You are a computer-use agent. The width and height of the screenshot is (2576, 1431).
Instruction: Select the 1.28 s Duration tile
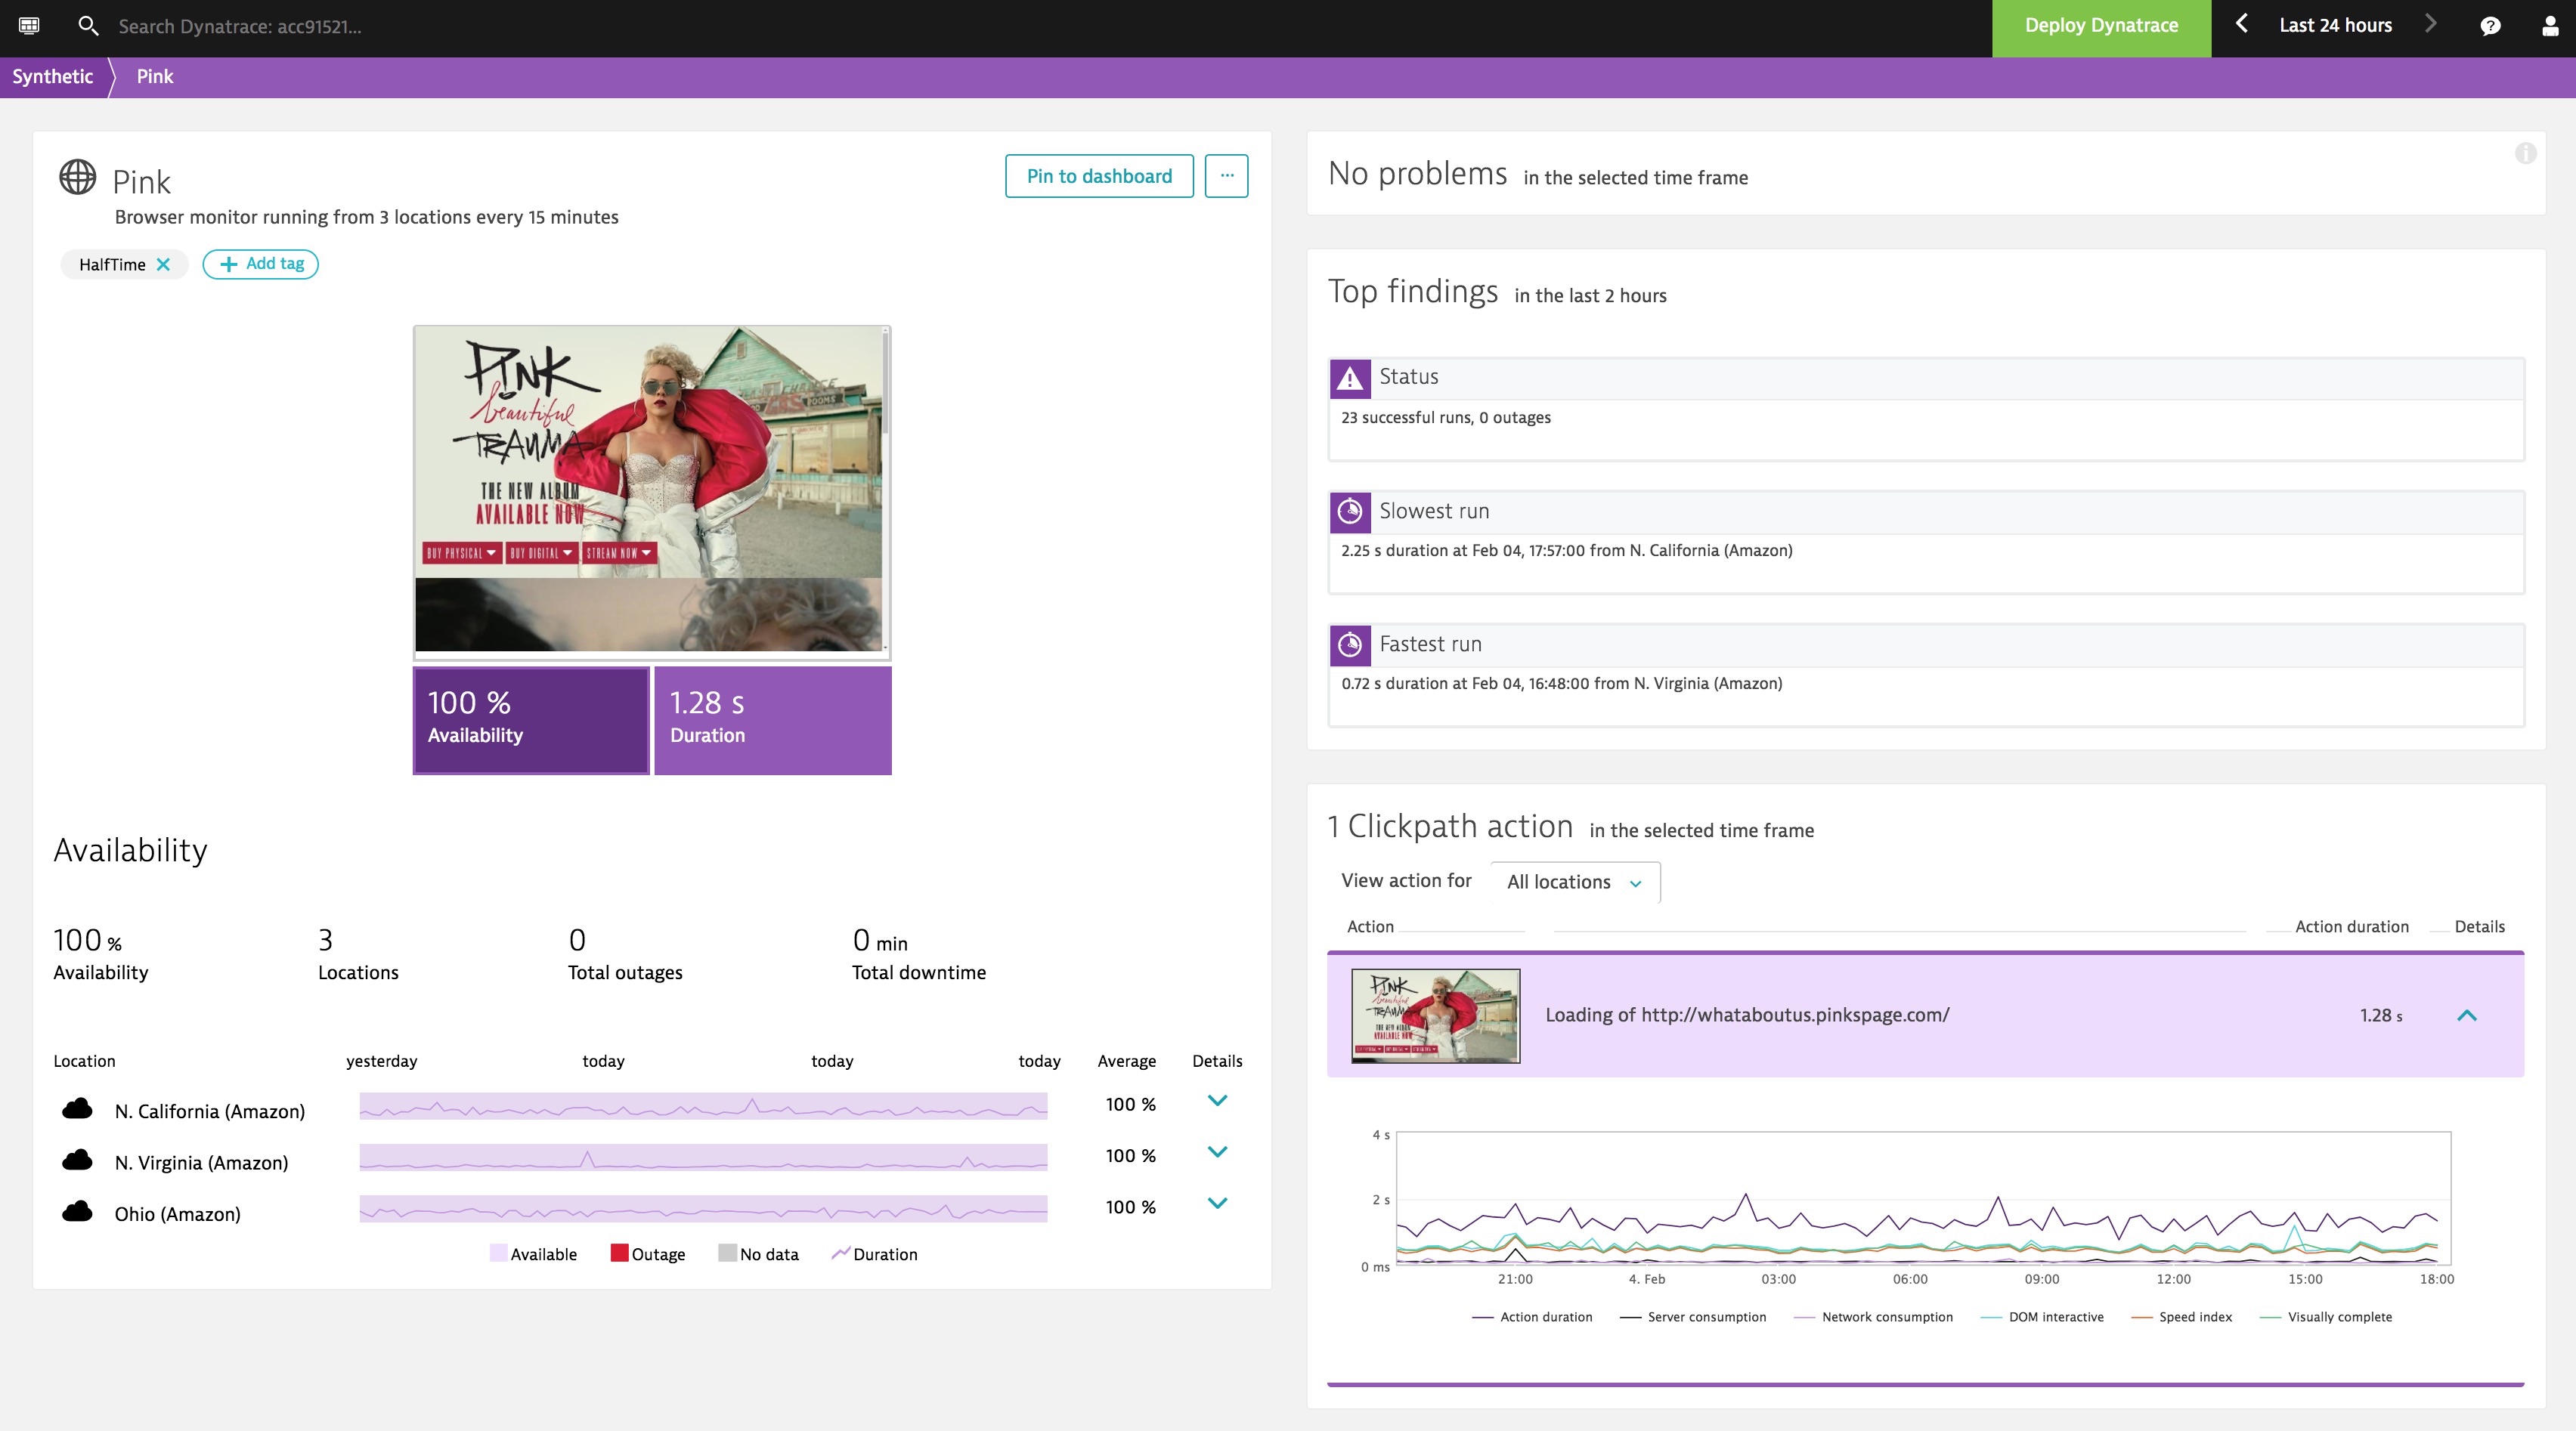tap(773, 721)
